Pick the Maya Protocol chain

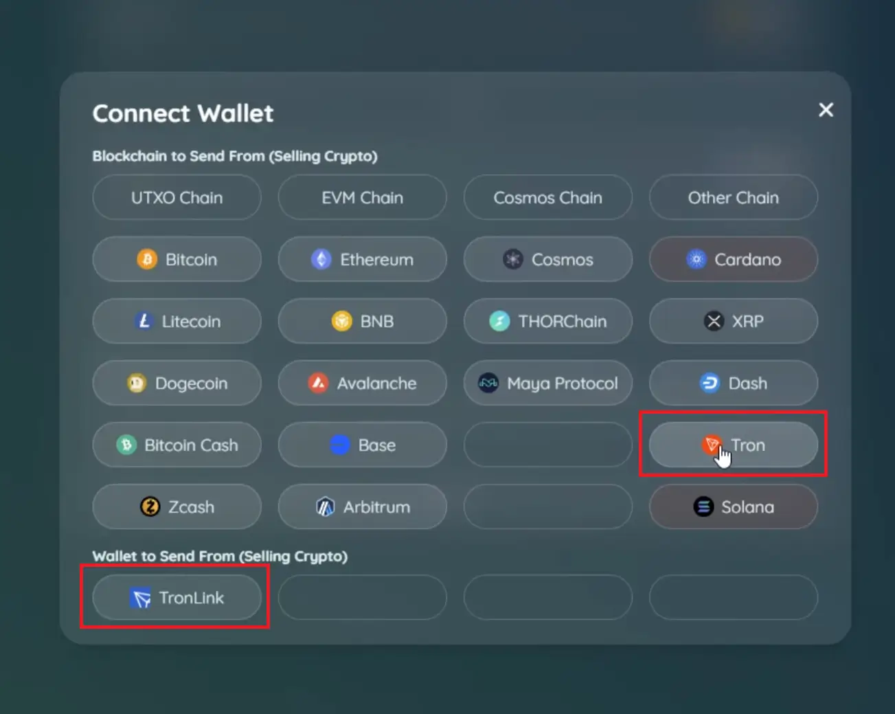547,383
